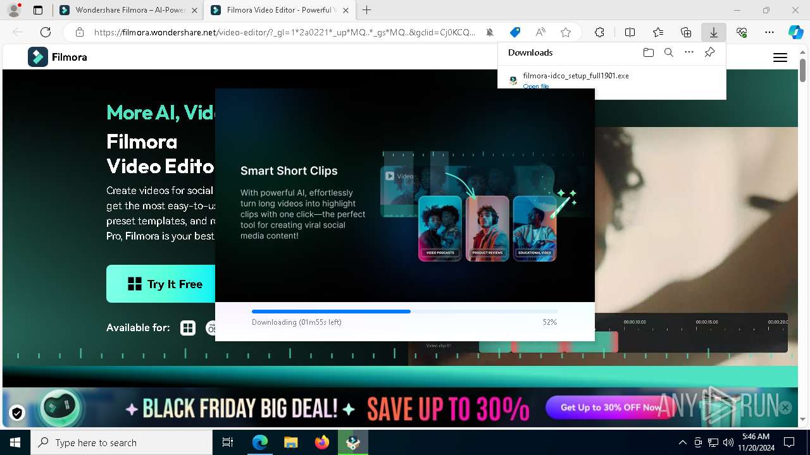Open Microsoft Edge from taskbar

pos(260,442)
